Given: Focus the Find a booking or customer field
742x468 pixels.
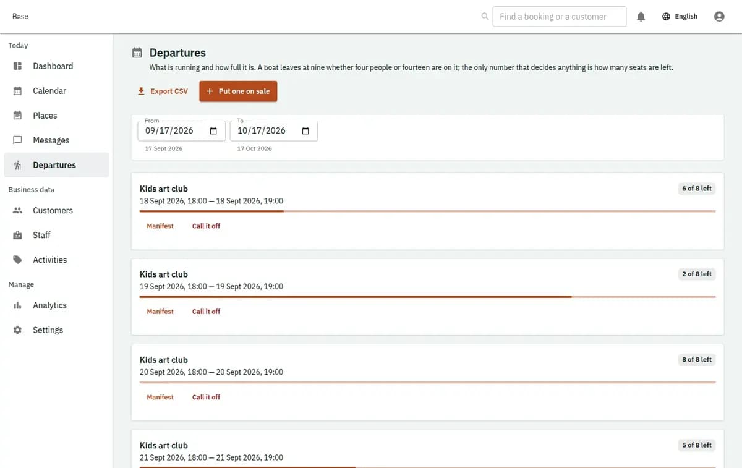Looking at the screenshot, I should [560, 17].
